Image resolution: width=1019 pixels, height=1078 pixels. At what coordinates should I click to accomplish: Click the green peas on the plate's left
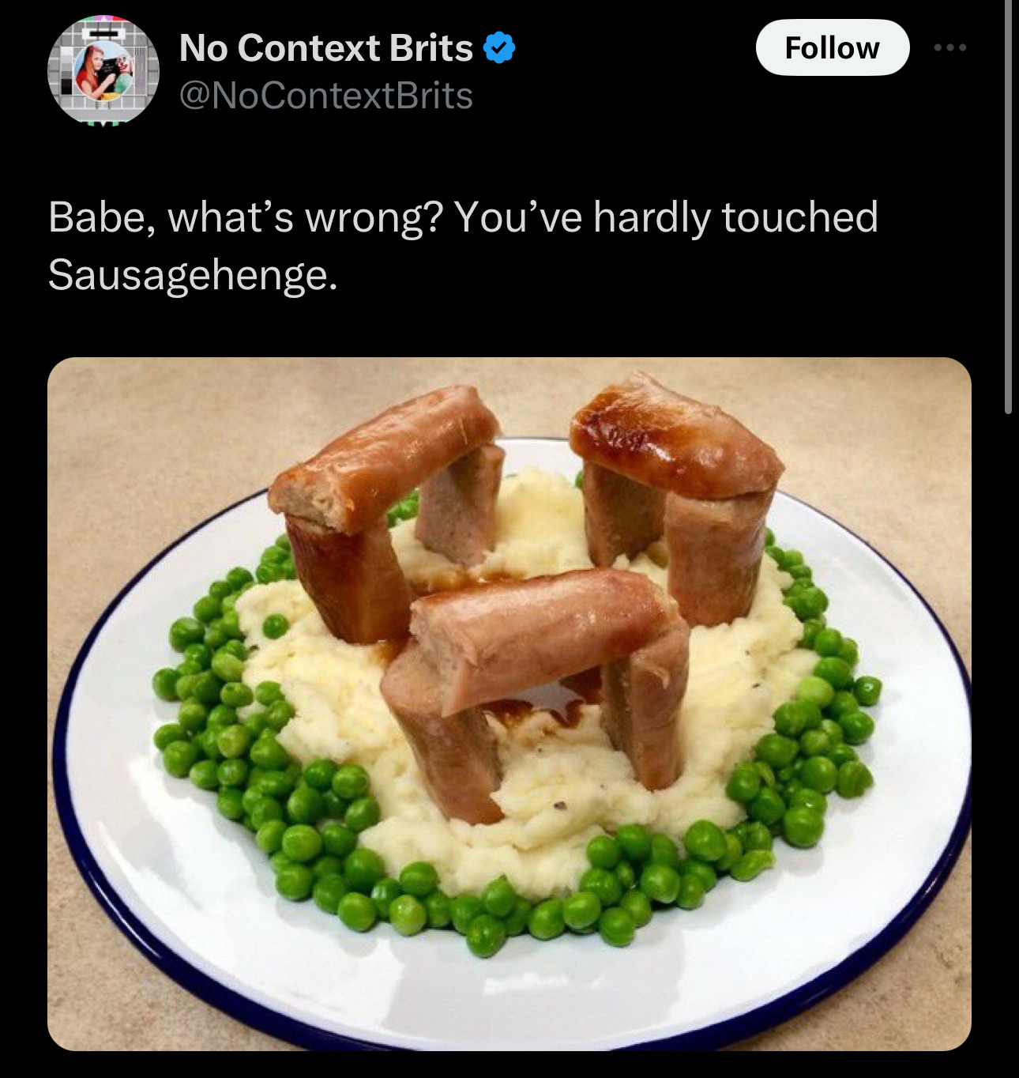coord(213,711)
